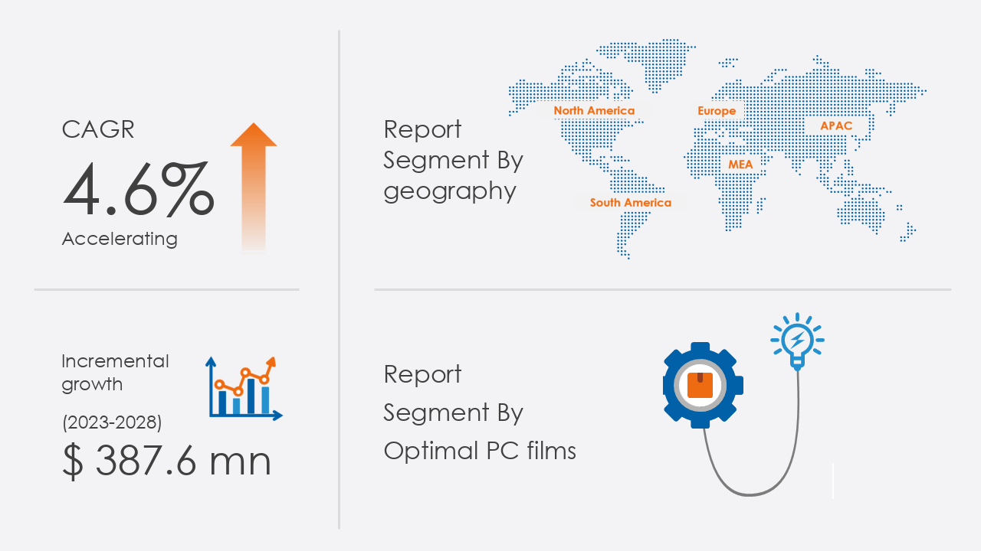Click the Optimal PC films text
This screenshot has width=981, height=551.
point(480,451)
